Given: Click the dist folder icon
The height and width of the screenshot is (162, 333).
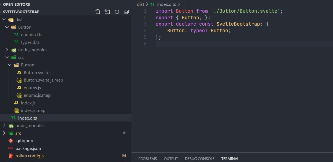Looking at the screenshot, I should click(11, 20).
